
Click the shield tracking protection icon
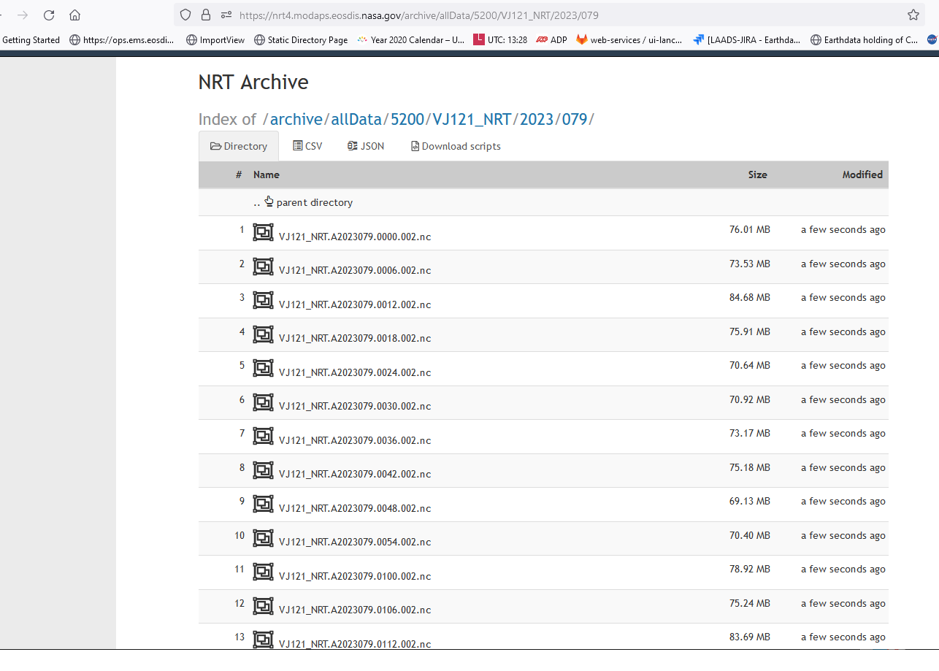pos(185,15)
